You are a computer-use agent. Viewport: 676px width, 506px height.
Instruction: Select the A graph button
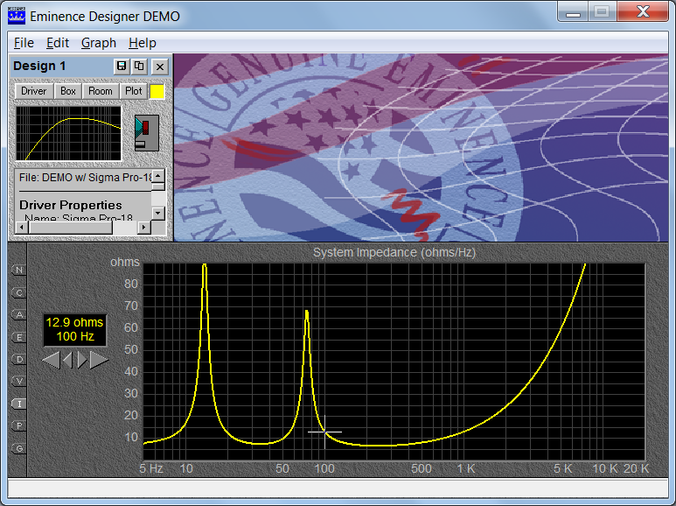19,315
